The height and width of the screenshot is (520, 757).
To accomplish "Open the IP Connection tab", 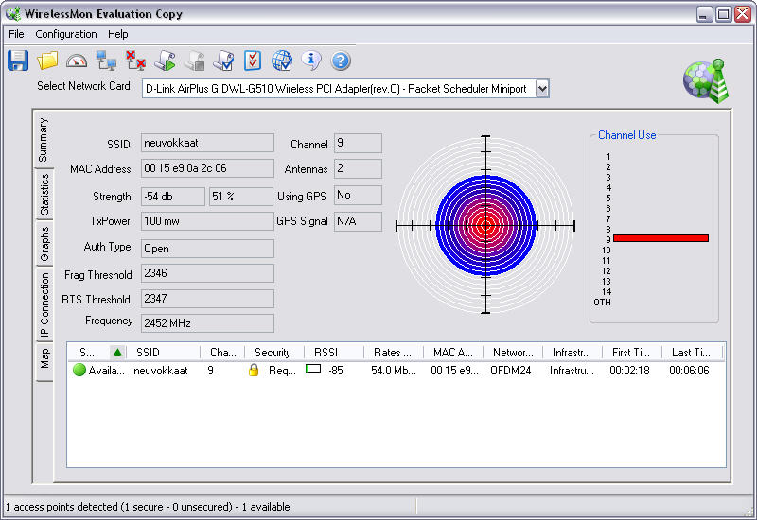I will point(44,304).
